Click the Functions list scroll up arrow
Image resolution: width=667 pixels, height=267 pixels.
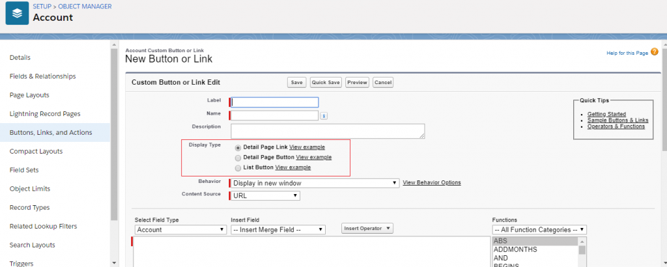(582, 241)
